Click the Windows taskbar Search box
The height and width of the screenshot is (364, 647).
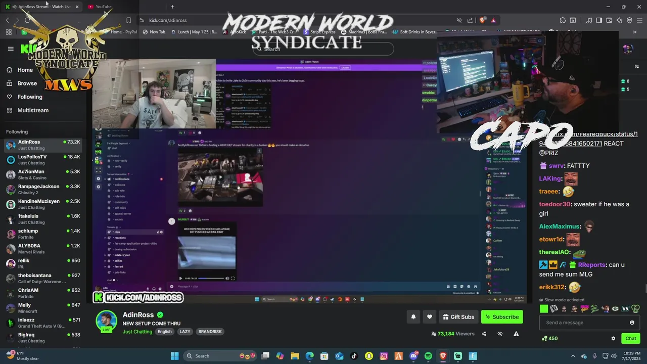(x=221, y=356)
